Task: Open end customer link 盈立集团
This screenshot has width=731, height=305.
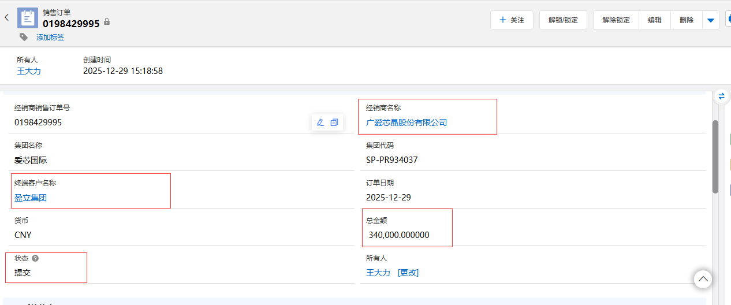Action: 31,198
